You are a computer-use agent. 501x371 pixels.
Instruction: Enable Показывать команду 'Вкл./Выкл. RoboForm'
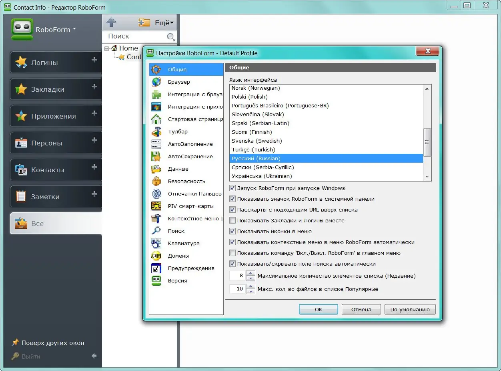232,253
